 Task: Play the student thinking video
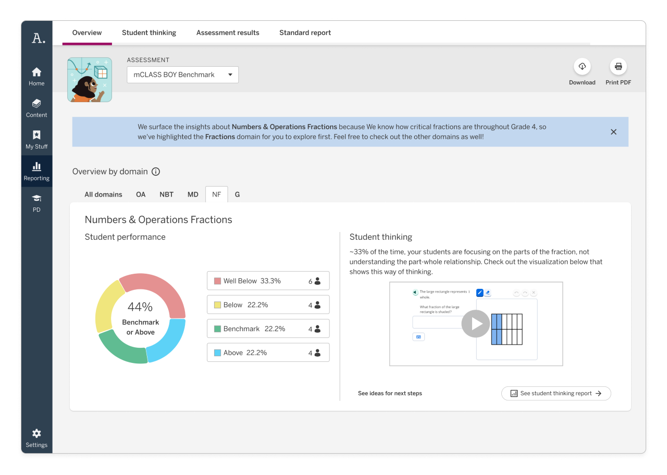(476, 324)
